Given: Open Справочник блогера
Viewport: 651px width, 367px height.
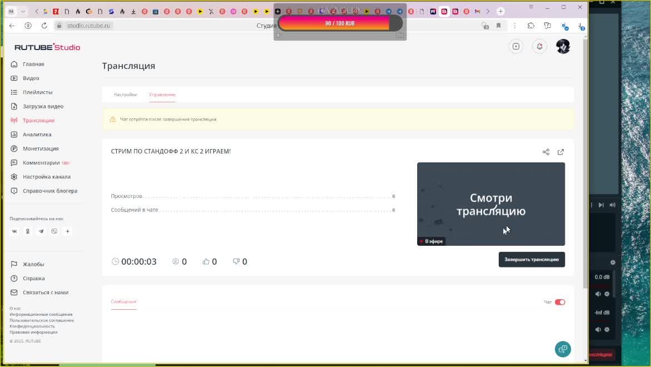Looking at the screenshot, I should [50, 191].
